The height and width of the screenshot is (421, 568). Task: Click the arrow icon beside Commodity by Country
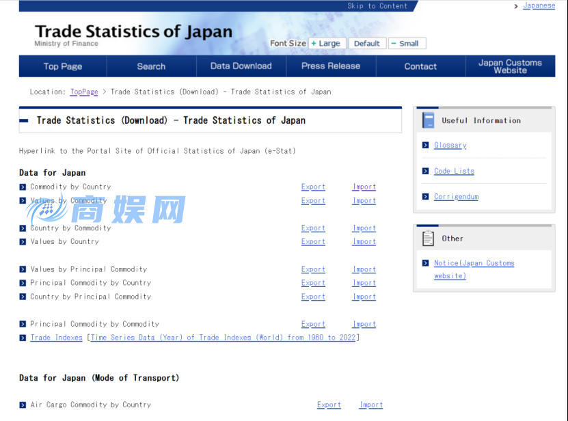[x=23, y=187]
